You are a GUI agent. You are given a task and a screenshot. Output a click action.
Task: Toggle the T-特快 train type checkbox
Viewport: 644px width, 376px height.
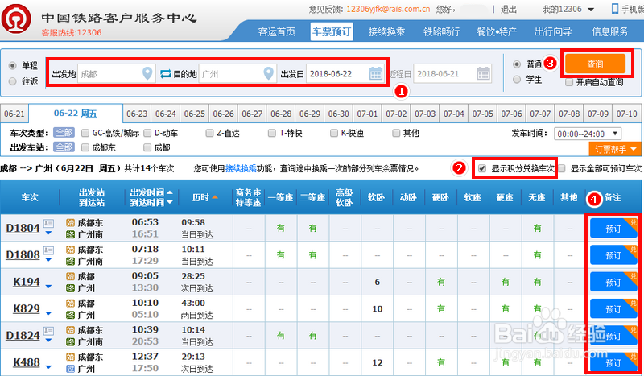coord(272,133)
